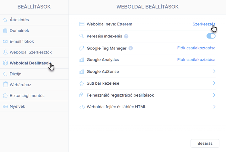
Task: Click the help icon next to Keresési indexelés
Action: (126, 36)
